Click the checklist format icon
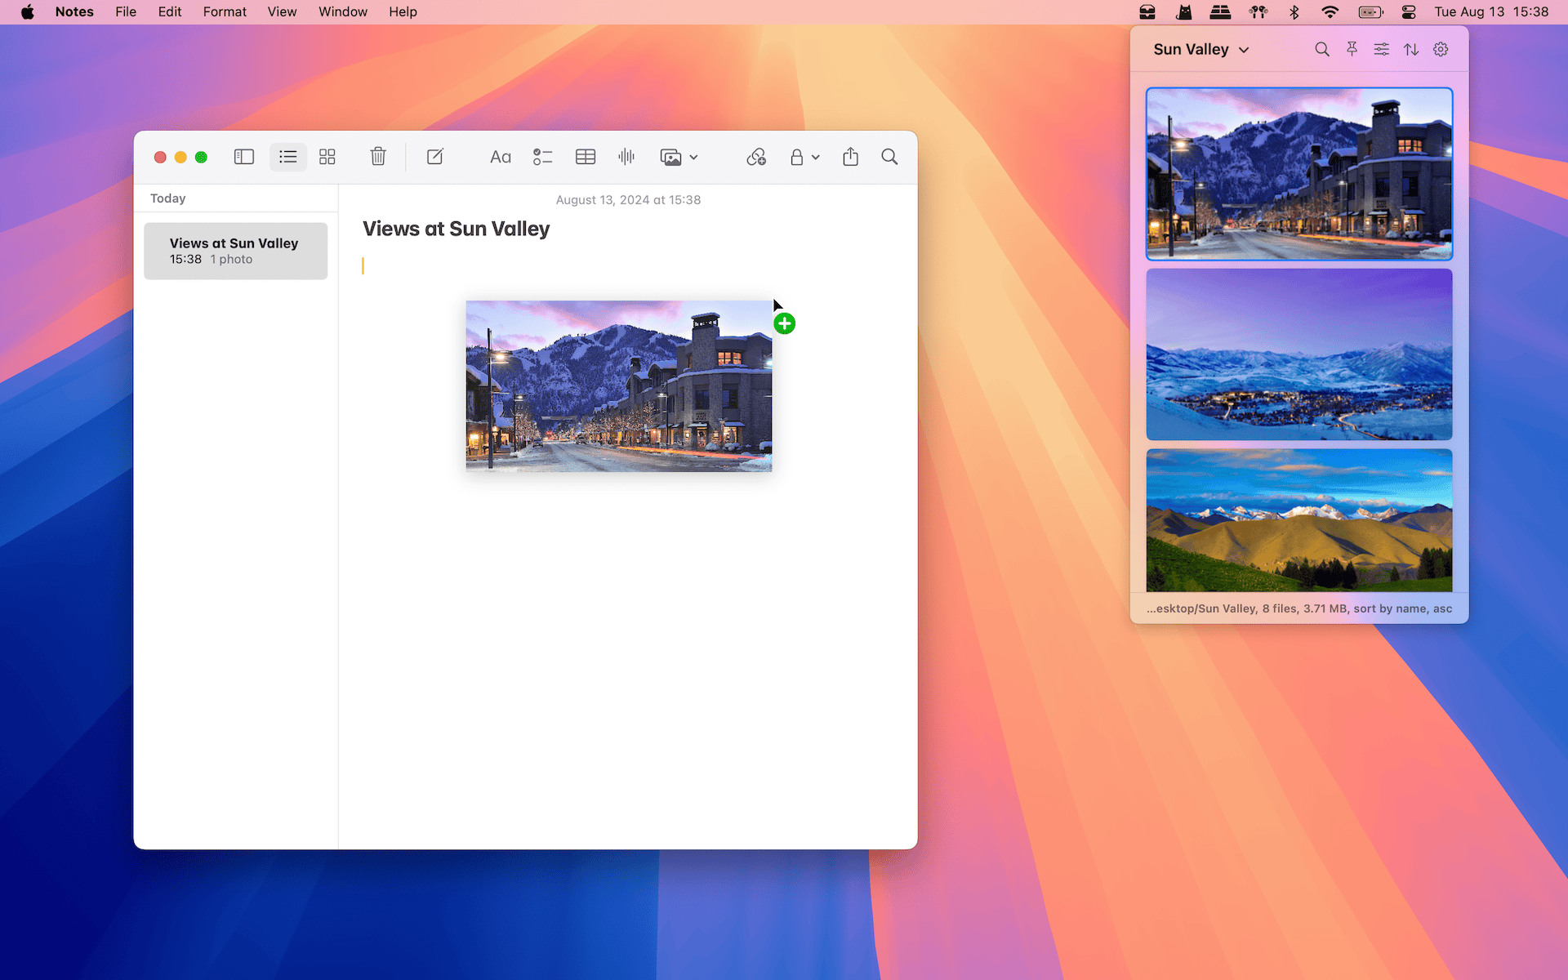This screenshot has height=980, width=1568. tap(541, 157)
